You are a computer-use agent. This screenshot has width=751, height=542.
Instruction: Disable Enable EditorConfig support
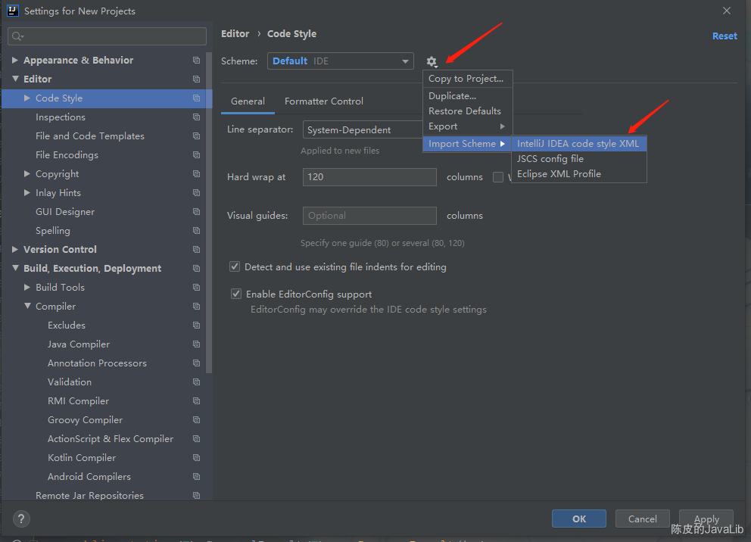[235, 294]
